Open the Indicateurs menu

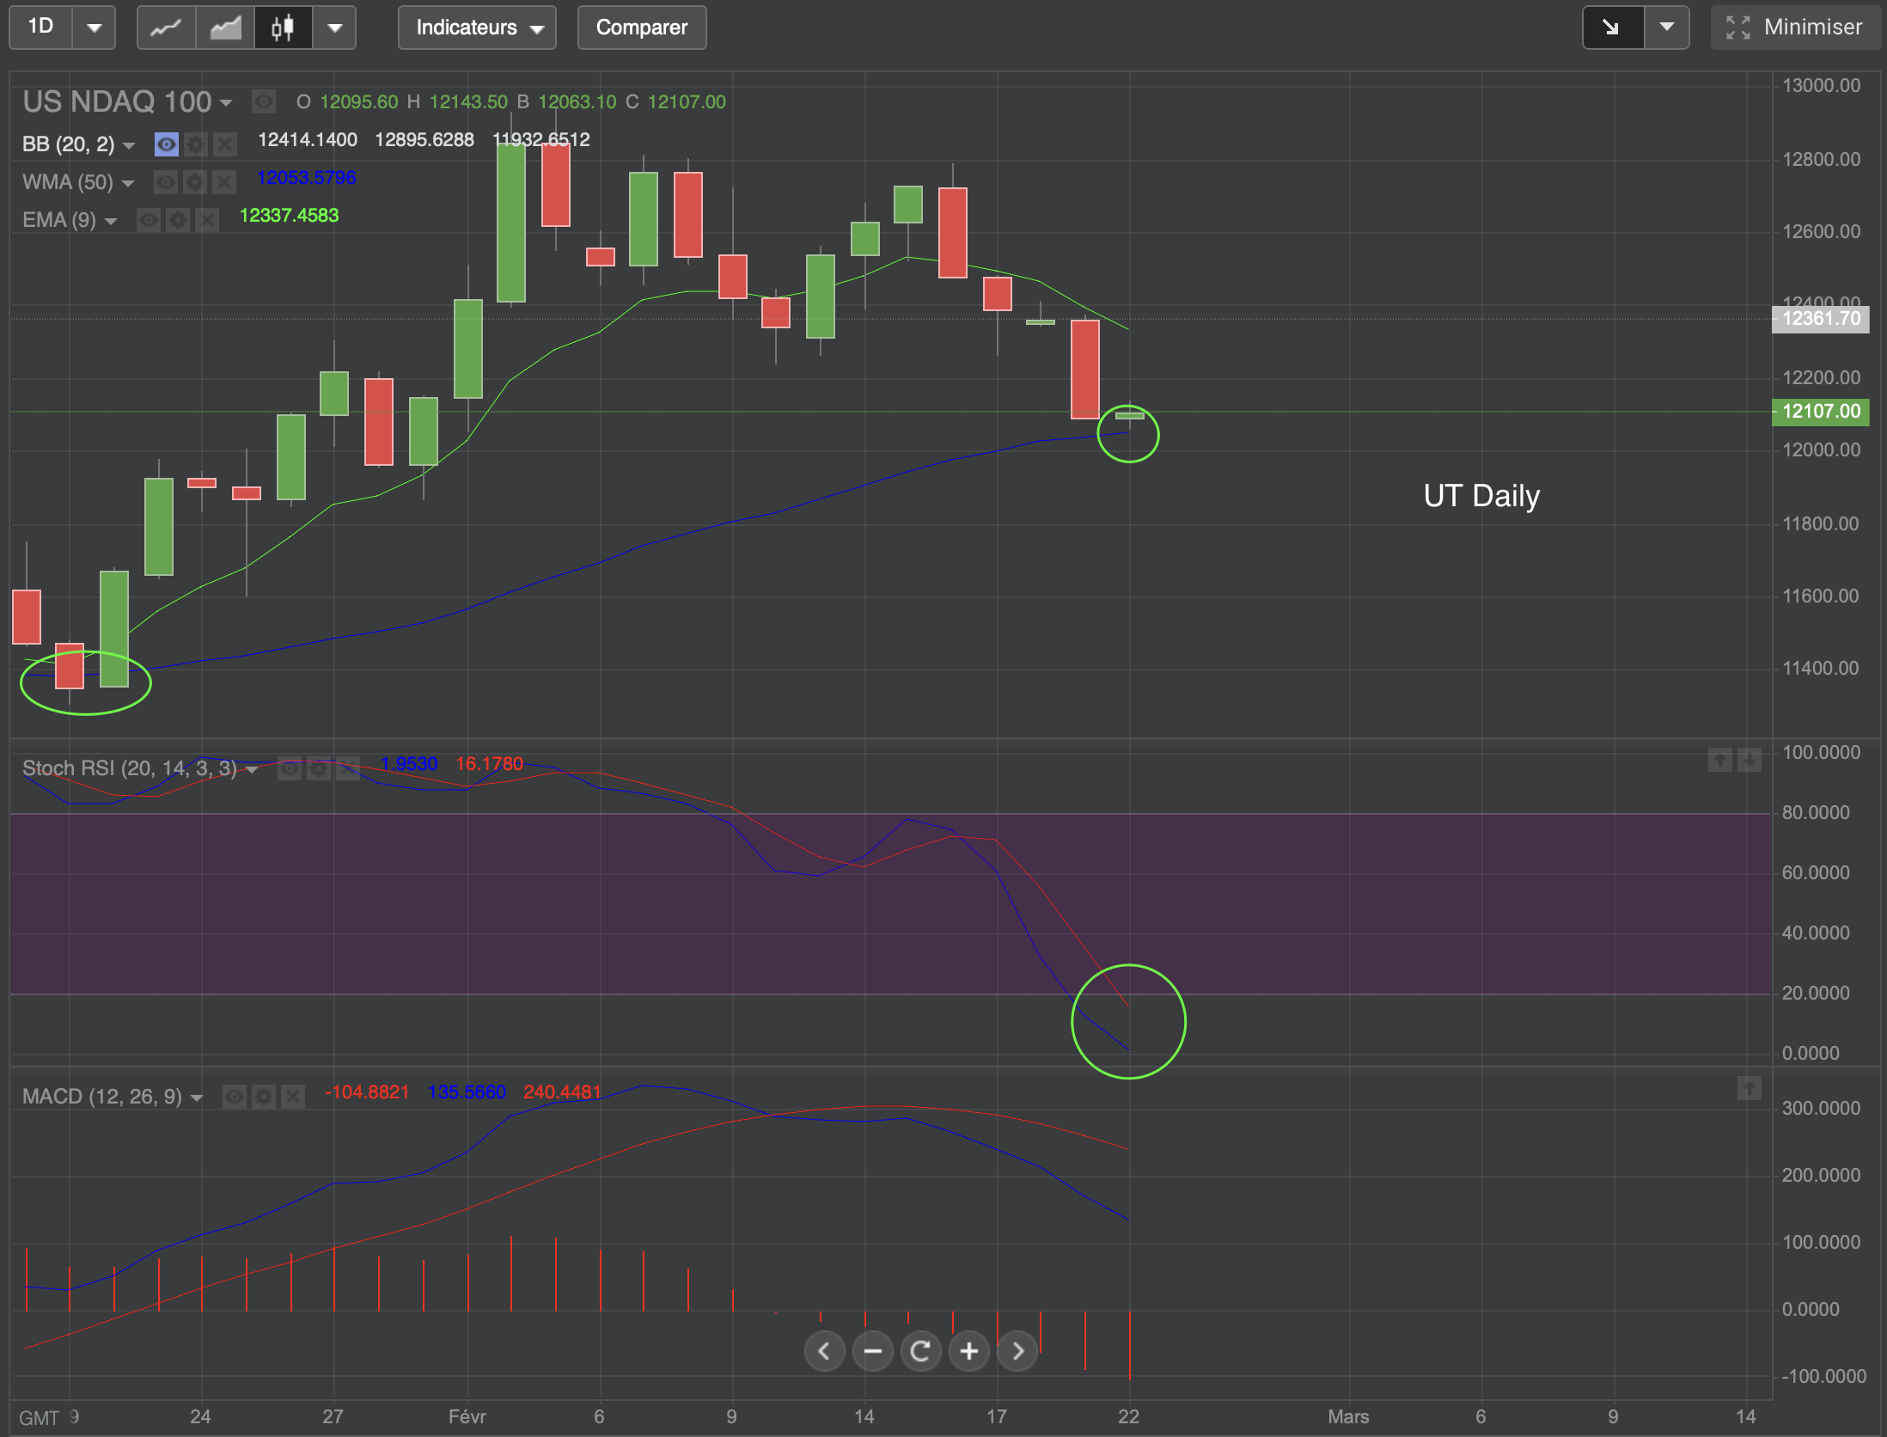tap(477, 28)
